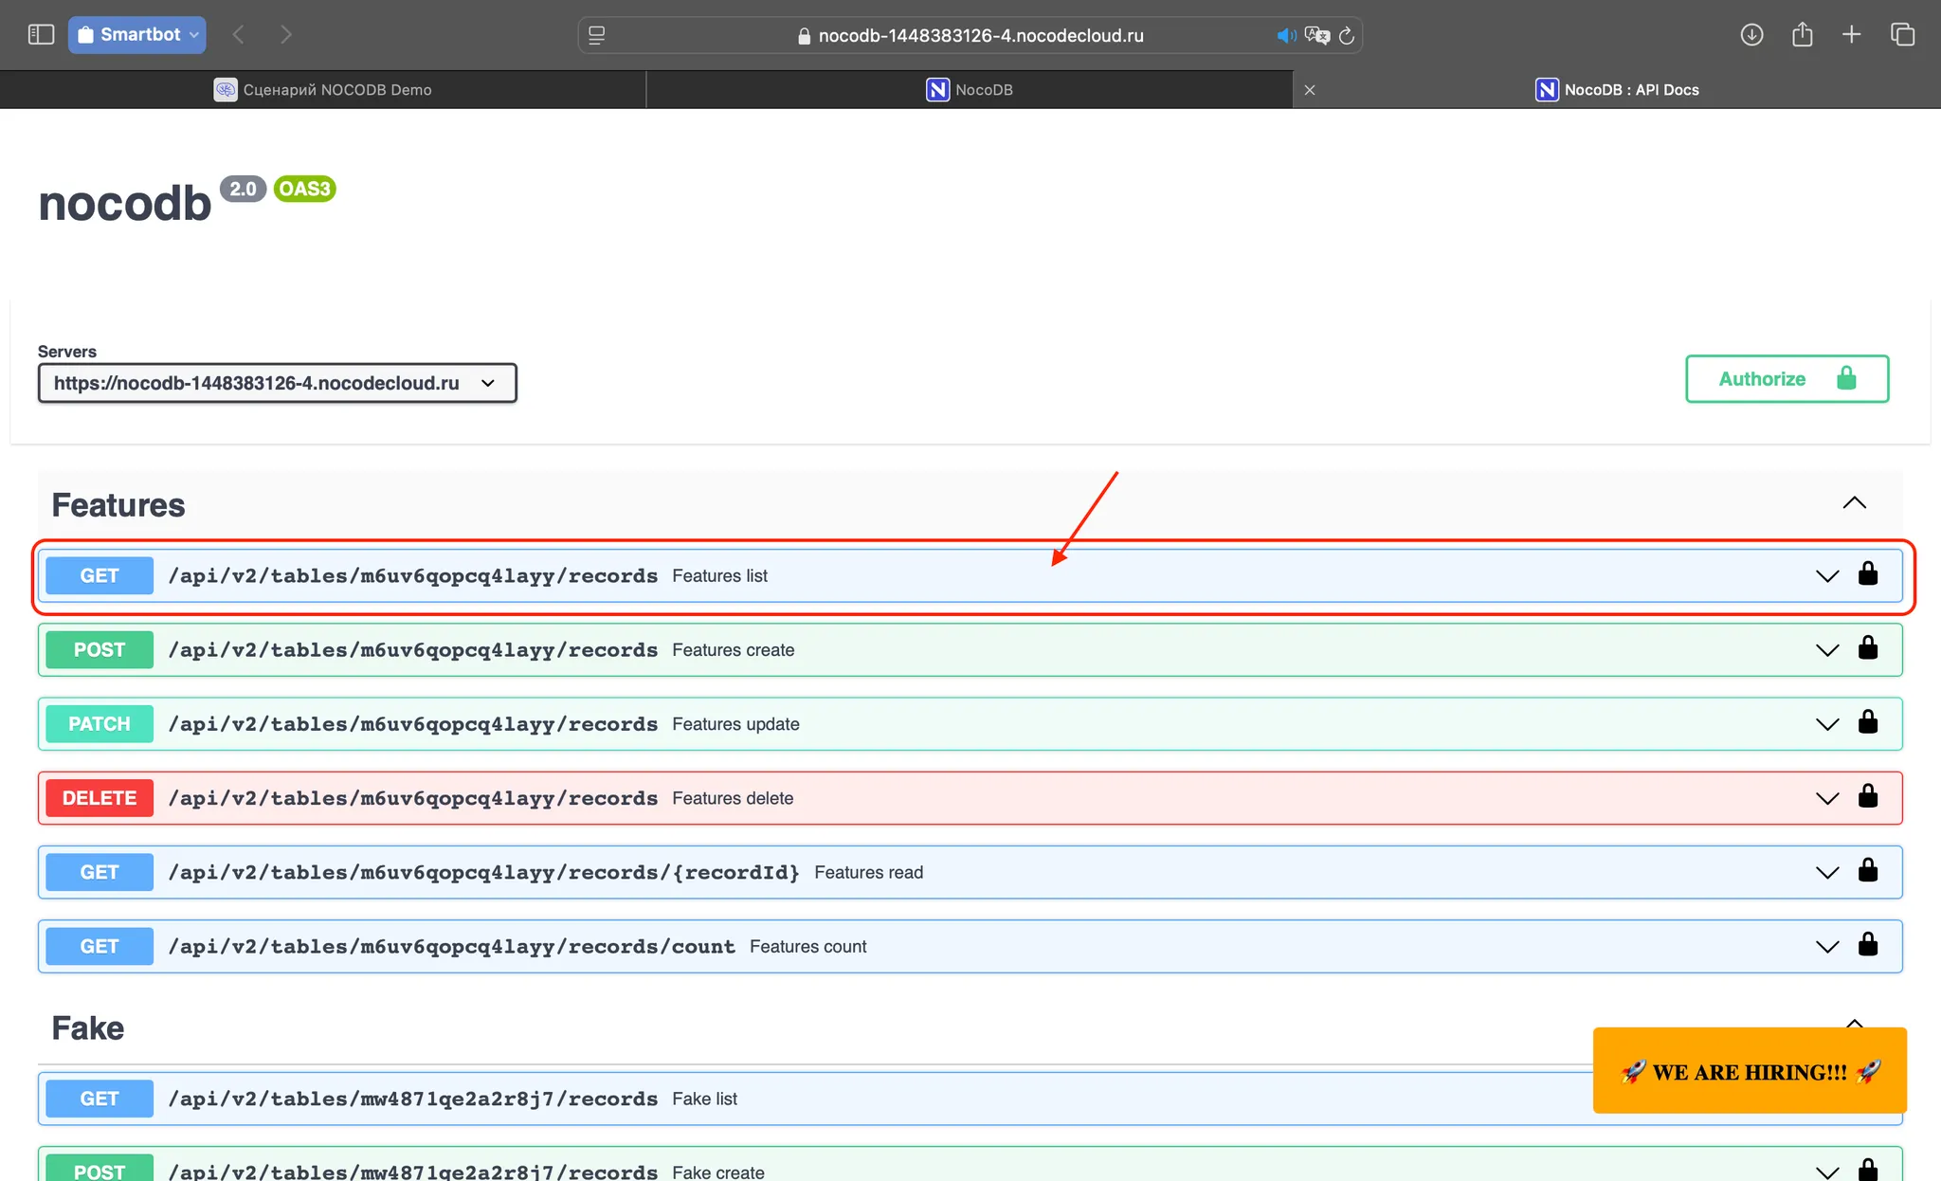1941x1181 pixels.
Task: Open the Servers dropdown
Action: click(277, 383)
